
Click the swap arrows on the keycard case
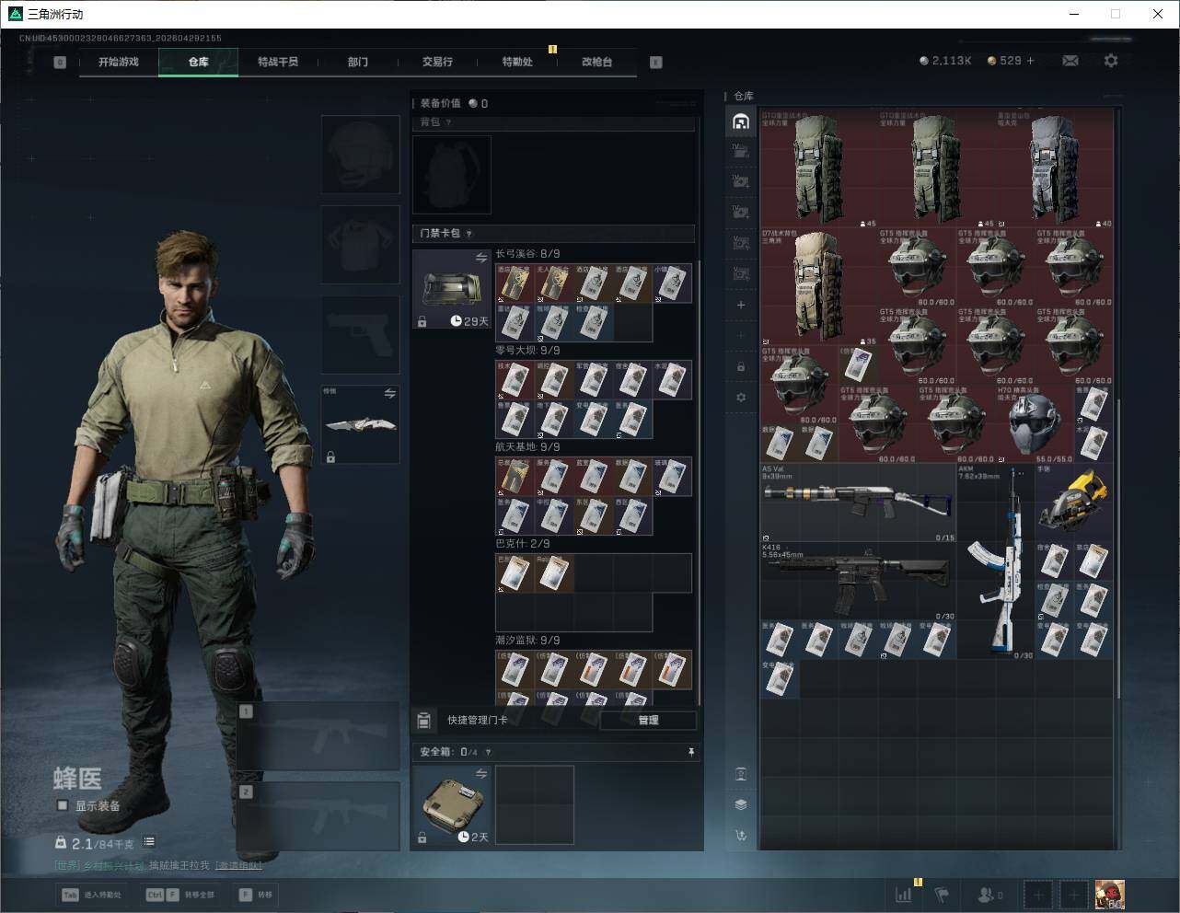click(480, 259)
